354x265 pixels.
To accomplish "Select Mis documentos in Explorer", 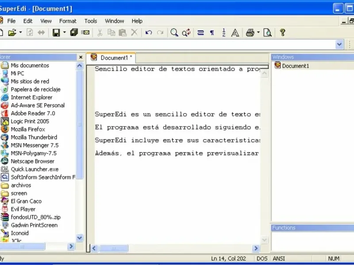I will point(30,65).
